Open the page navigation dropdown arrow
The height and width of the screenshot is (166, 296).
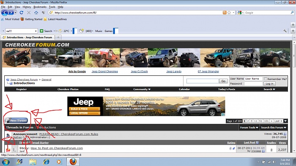(285, 121)
